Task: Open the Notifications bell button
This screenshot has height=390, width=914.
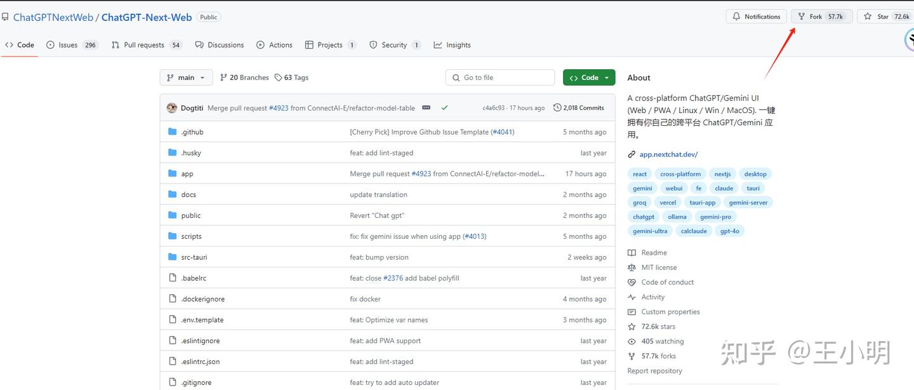Action: pos(756,17)
